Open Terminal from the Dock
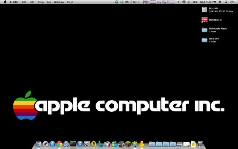 tap(73, 144)
